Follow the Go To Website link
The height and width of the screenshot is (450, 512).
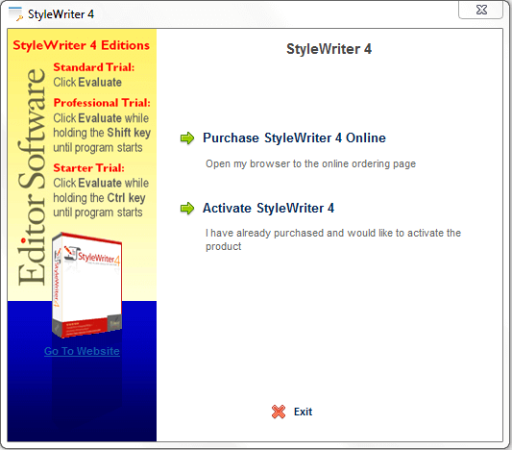pyautogui.click(x=82, y=351)
